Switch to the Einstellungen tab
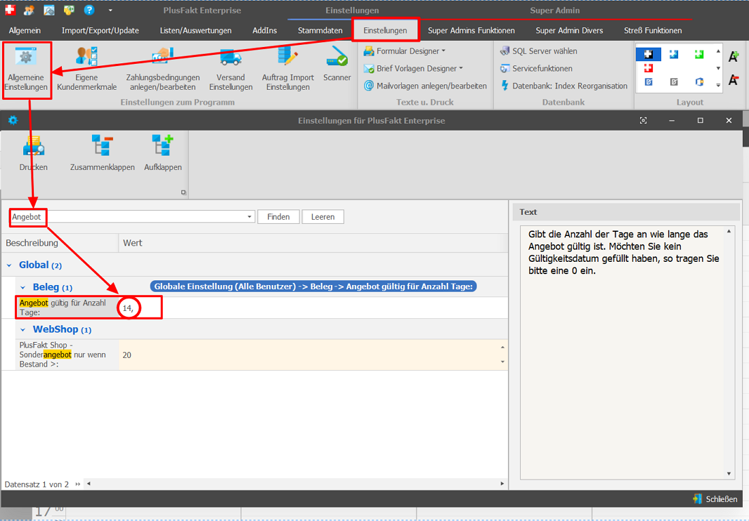 385,31
